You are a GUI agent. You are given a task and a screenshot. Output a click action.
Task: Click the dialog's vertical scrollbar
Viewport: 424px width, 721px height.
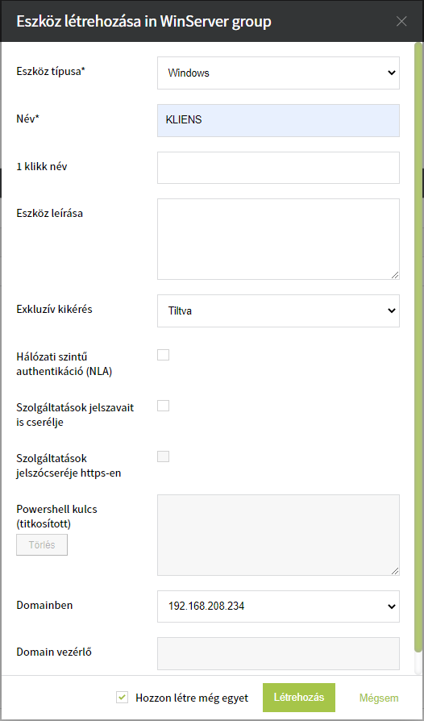pos(418,348)
